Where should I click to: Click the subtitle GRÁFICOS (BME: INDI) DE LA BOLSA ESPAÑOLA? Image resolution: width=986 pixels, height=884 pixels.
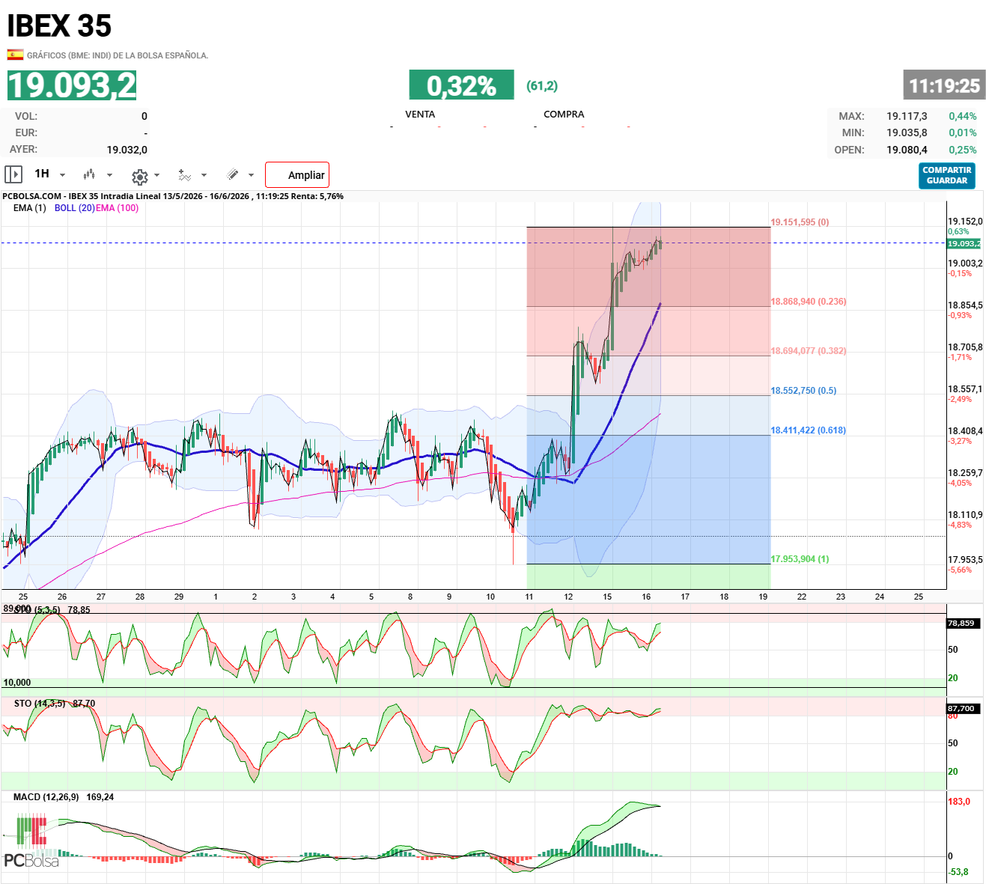[x=118, y=55]
